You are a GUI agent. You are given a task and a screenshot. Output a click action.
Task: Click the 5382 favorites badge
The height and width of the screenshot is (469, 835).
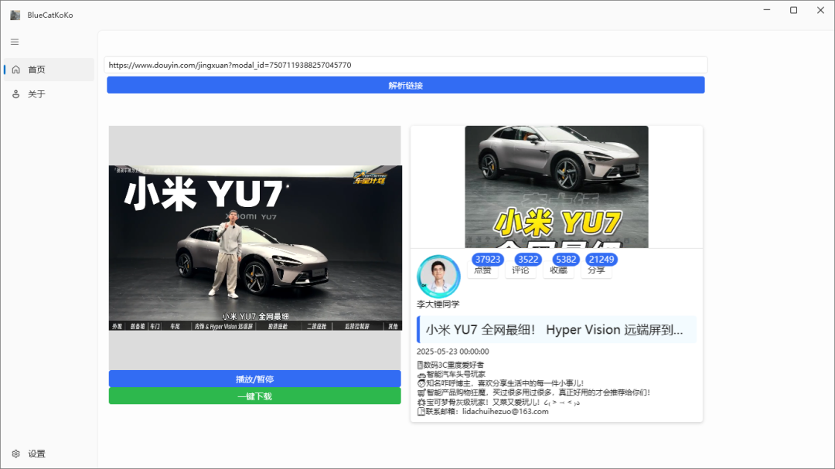coord(565,260)
